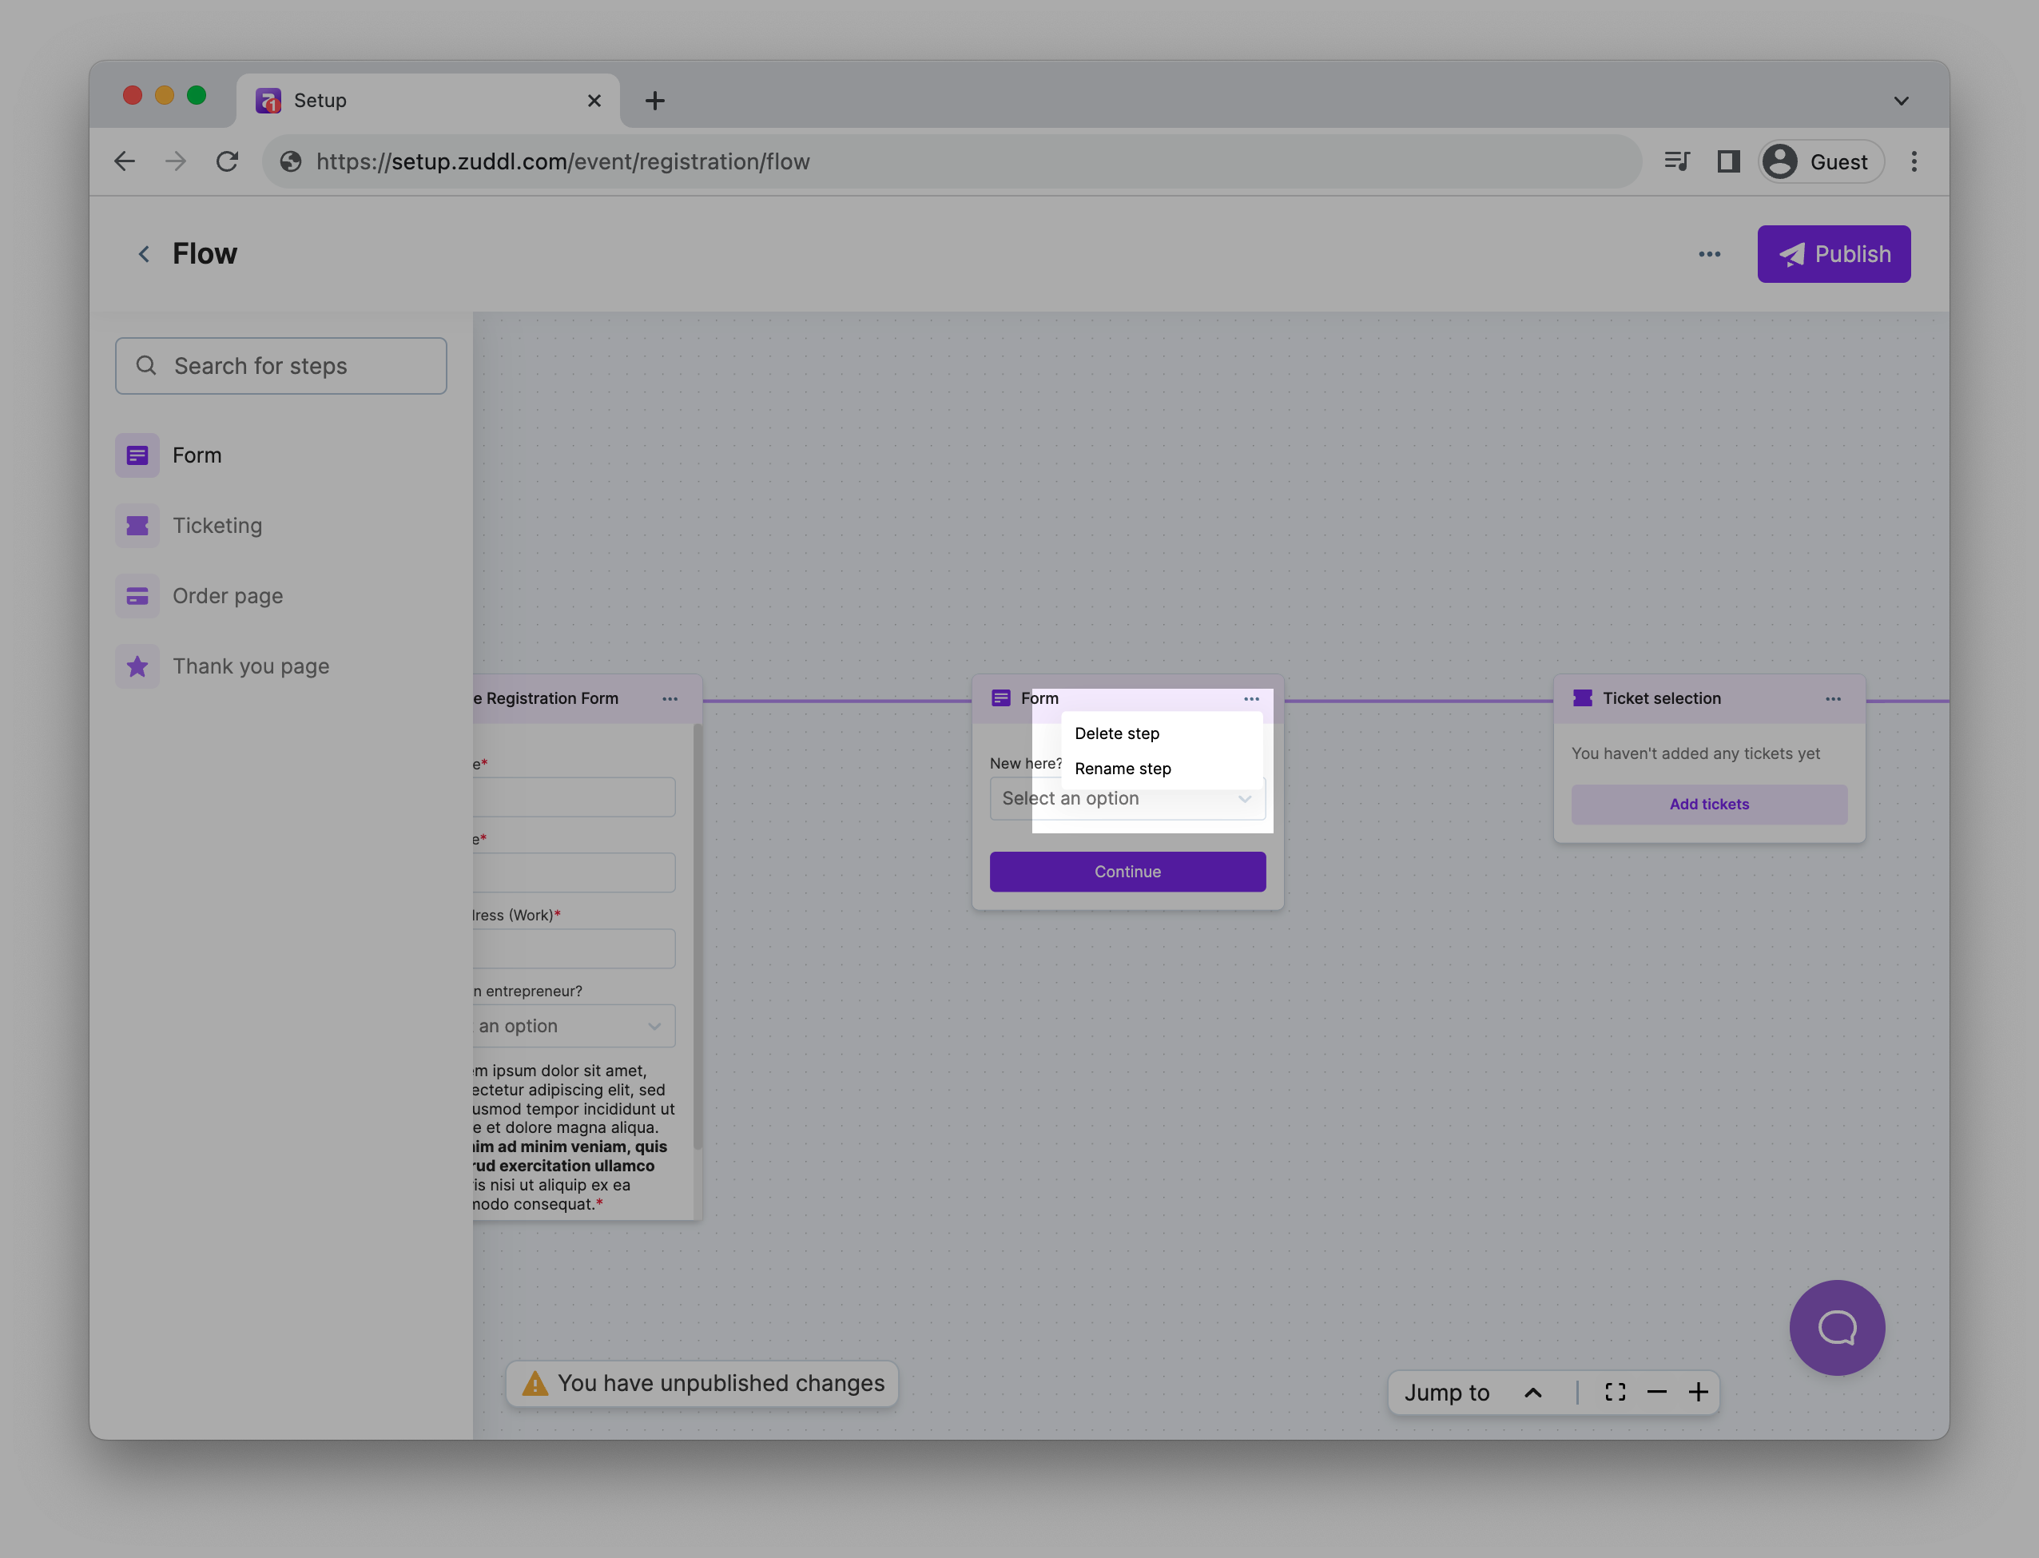Screen dimensions: 2039x1558
Task: Click the Search for steps field
Action: point(281,366)
